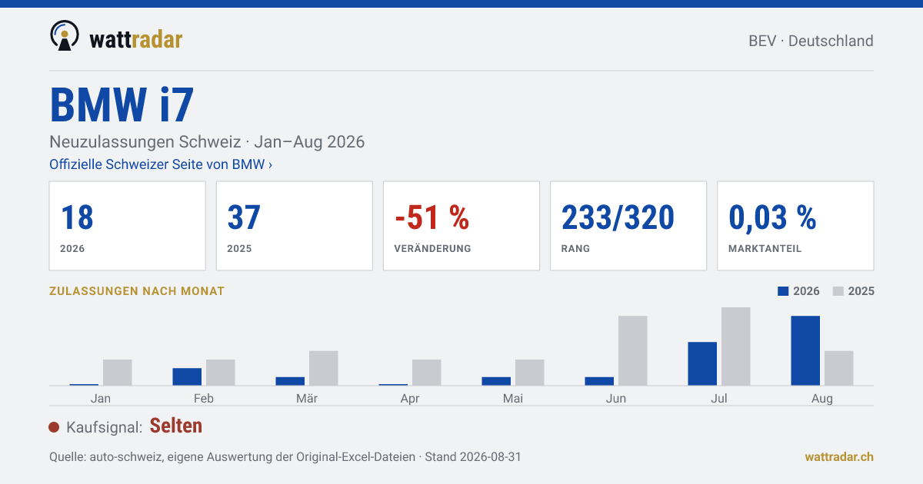Viewport: 923px width, 484px height.
Task: Click the blue 2026 bar for May
Action: pyautogui.click(x=496, y=381)
